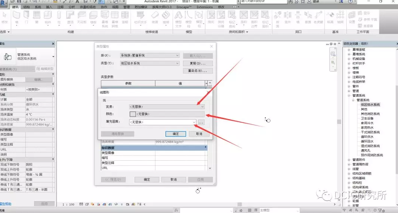Click 确定 at bottom of 类型属性 dialog
Screen dimensions: 398x213
147,179
